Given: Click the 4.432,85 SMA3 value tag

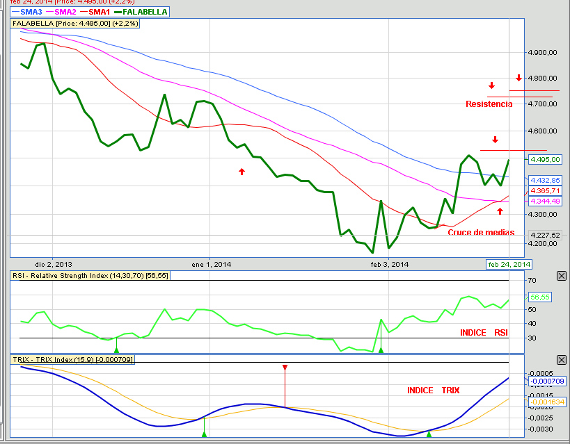Looking at the screenshot, I should click(545, 180).
